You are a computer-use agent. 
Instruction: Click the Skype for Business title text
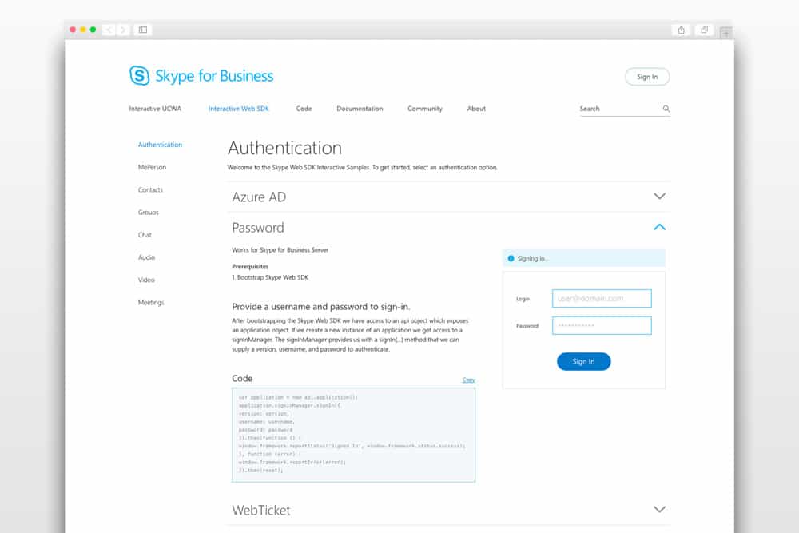214,76
